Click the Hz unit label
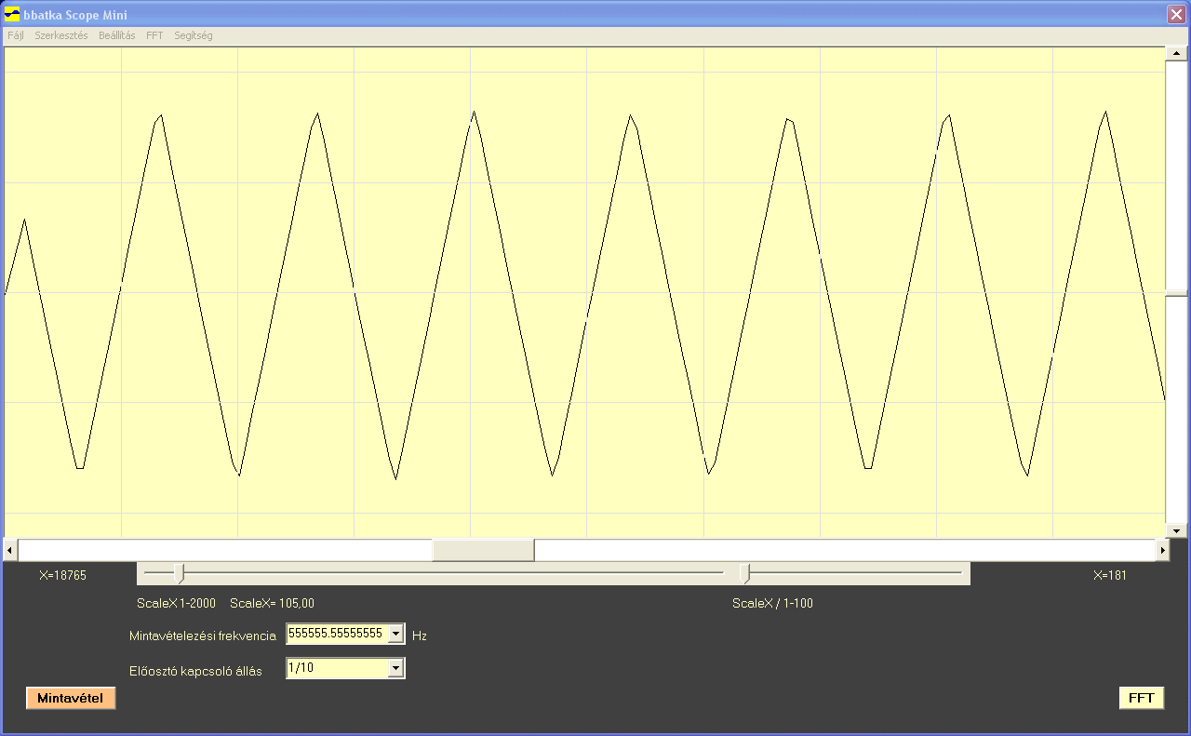 pyautogui.click(x=420, y=636)
